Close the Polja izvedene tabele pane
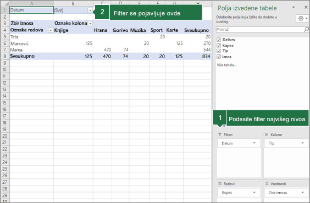This screenshot has height=203, width=310. click(x=306, y=7)
